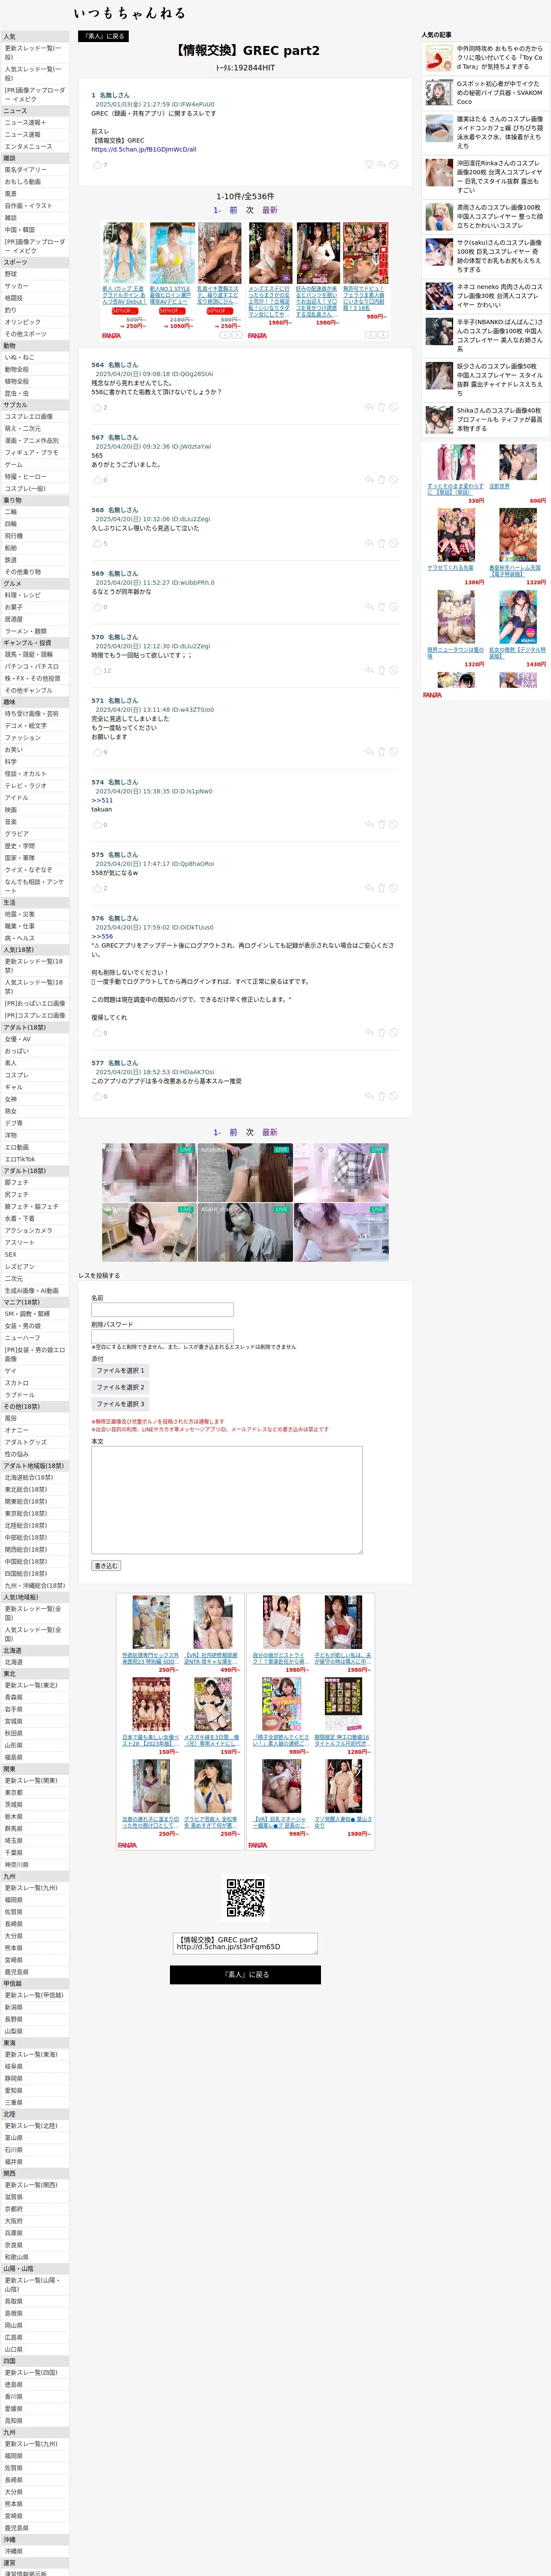Reply to post 576 using the arrow icon

[368, 1033]
